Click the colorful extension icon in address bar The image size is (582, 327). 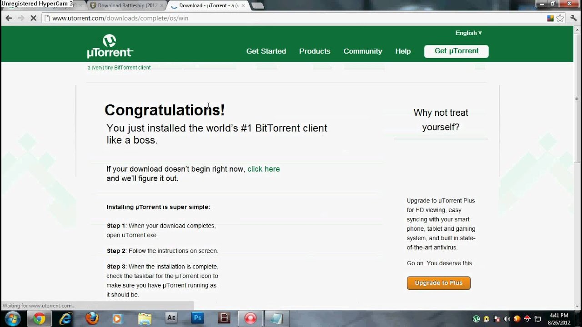tap(550, 18)
